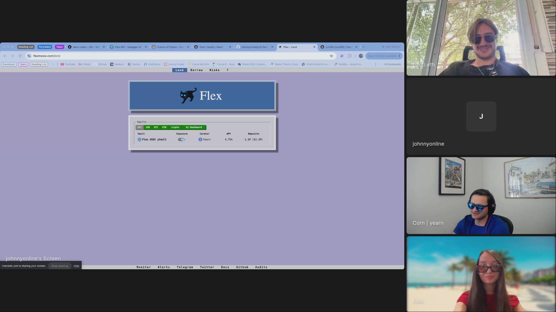Open the Chrome profile avatar
556x312 pixels.
361,56
